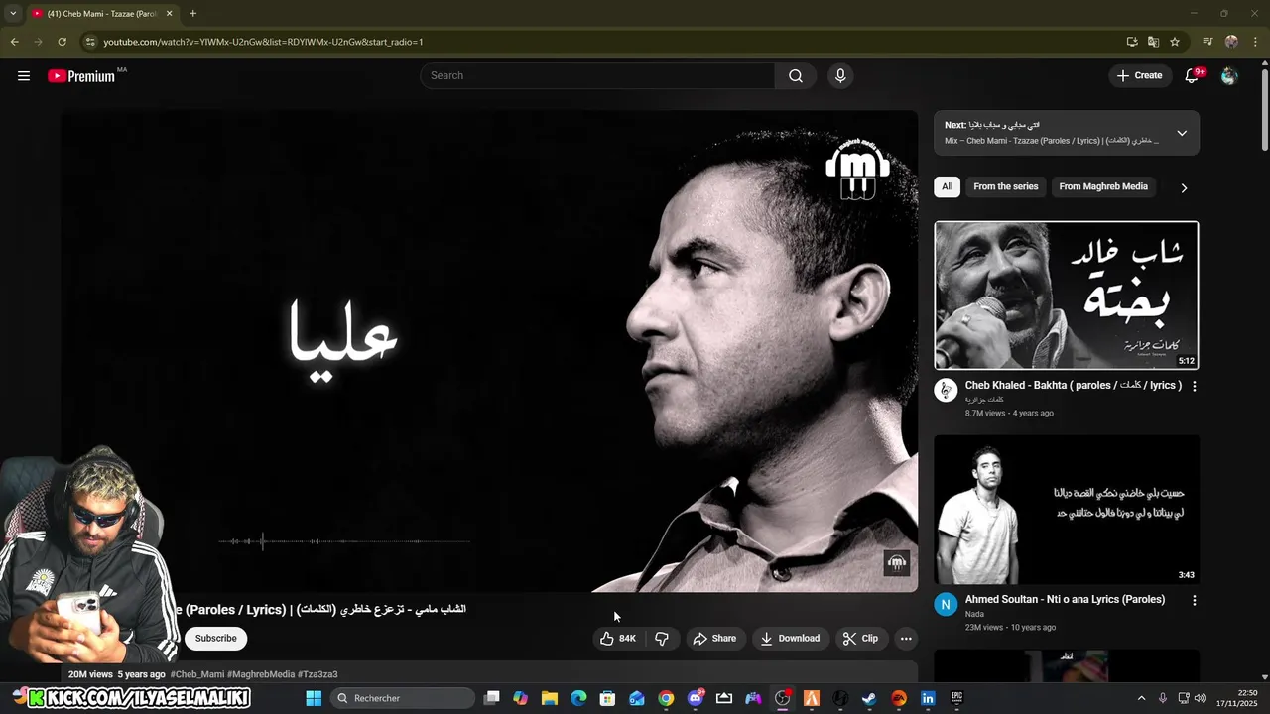
Task: Dislike the Cheb Mami video
Action: [x=662, y=639]
